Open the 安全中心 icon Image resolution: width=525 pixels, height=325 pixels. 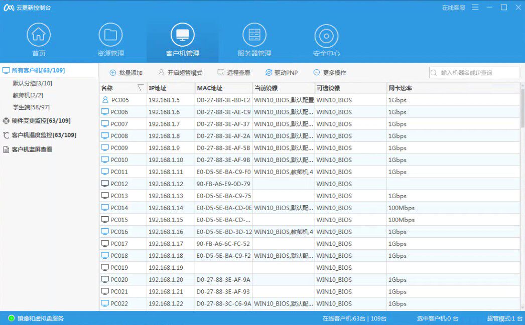click(326, 36)
